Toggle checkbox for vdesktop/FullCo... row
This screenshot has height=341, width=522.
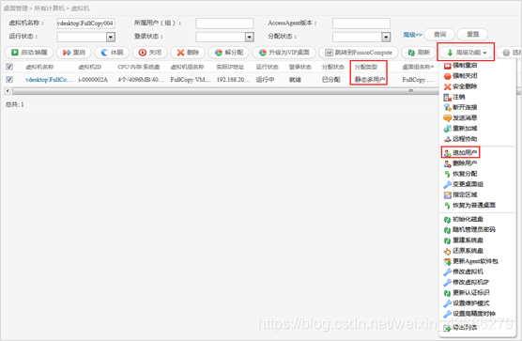[x=9, y=80]
